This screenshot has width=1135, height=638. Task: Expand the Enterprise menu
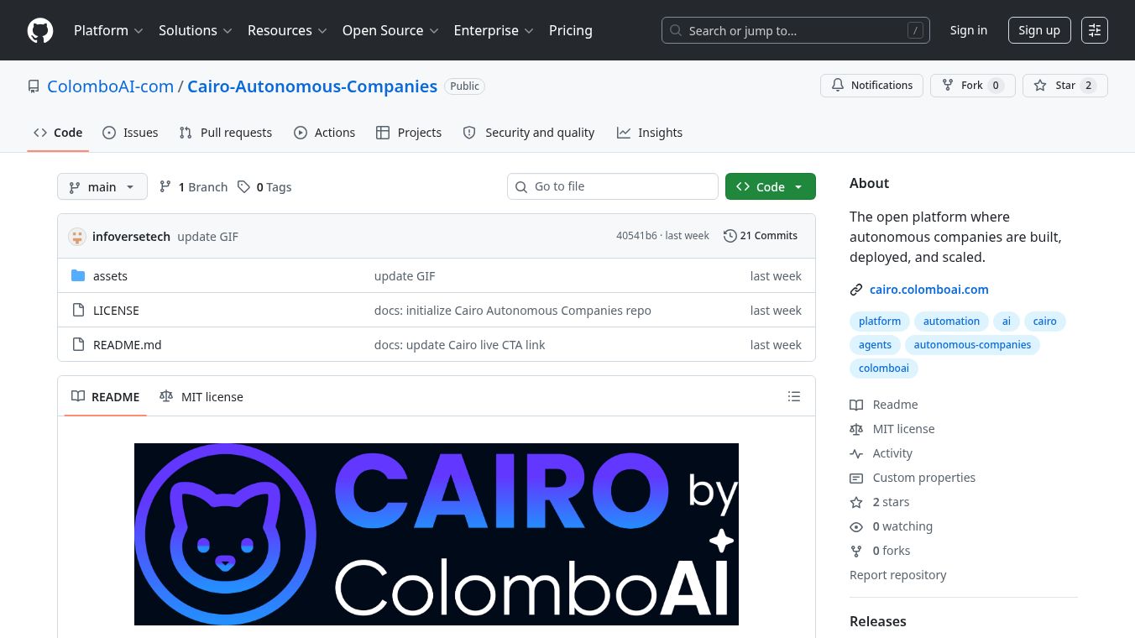(494, 30)
